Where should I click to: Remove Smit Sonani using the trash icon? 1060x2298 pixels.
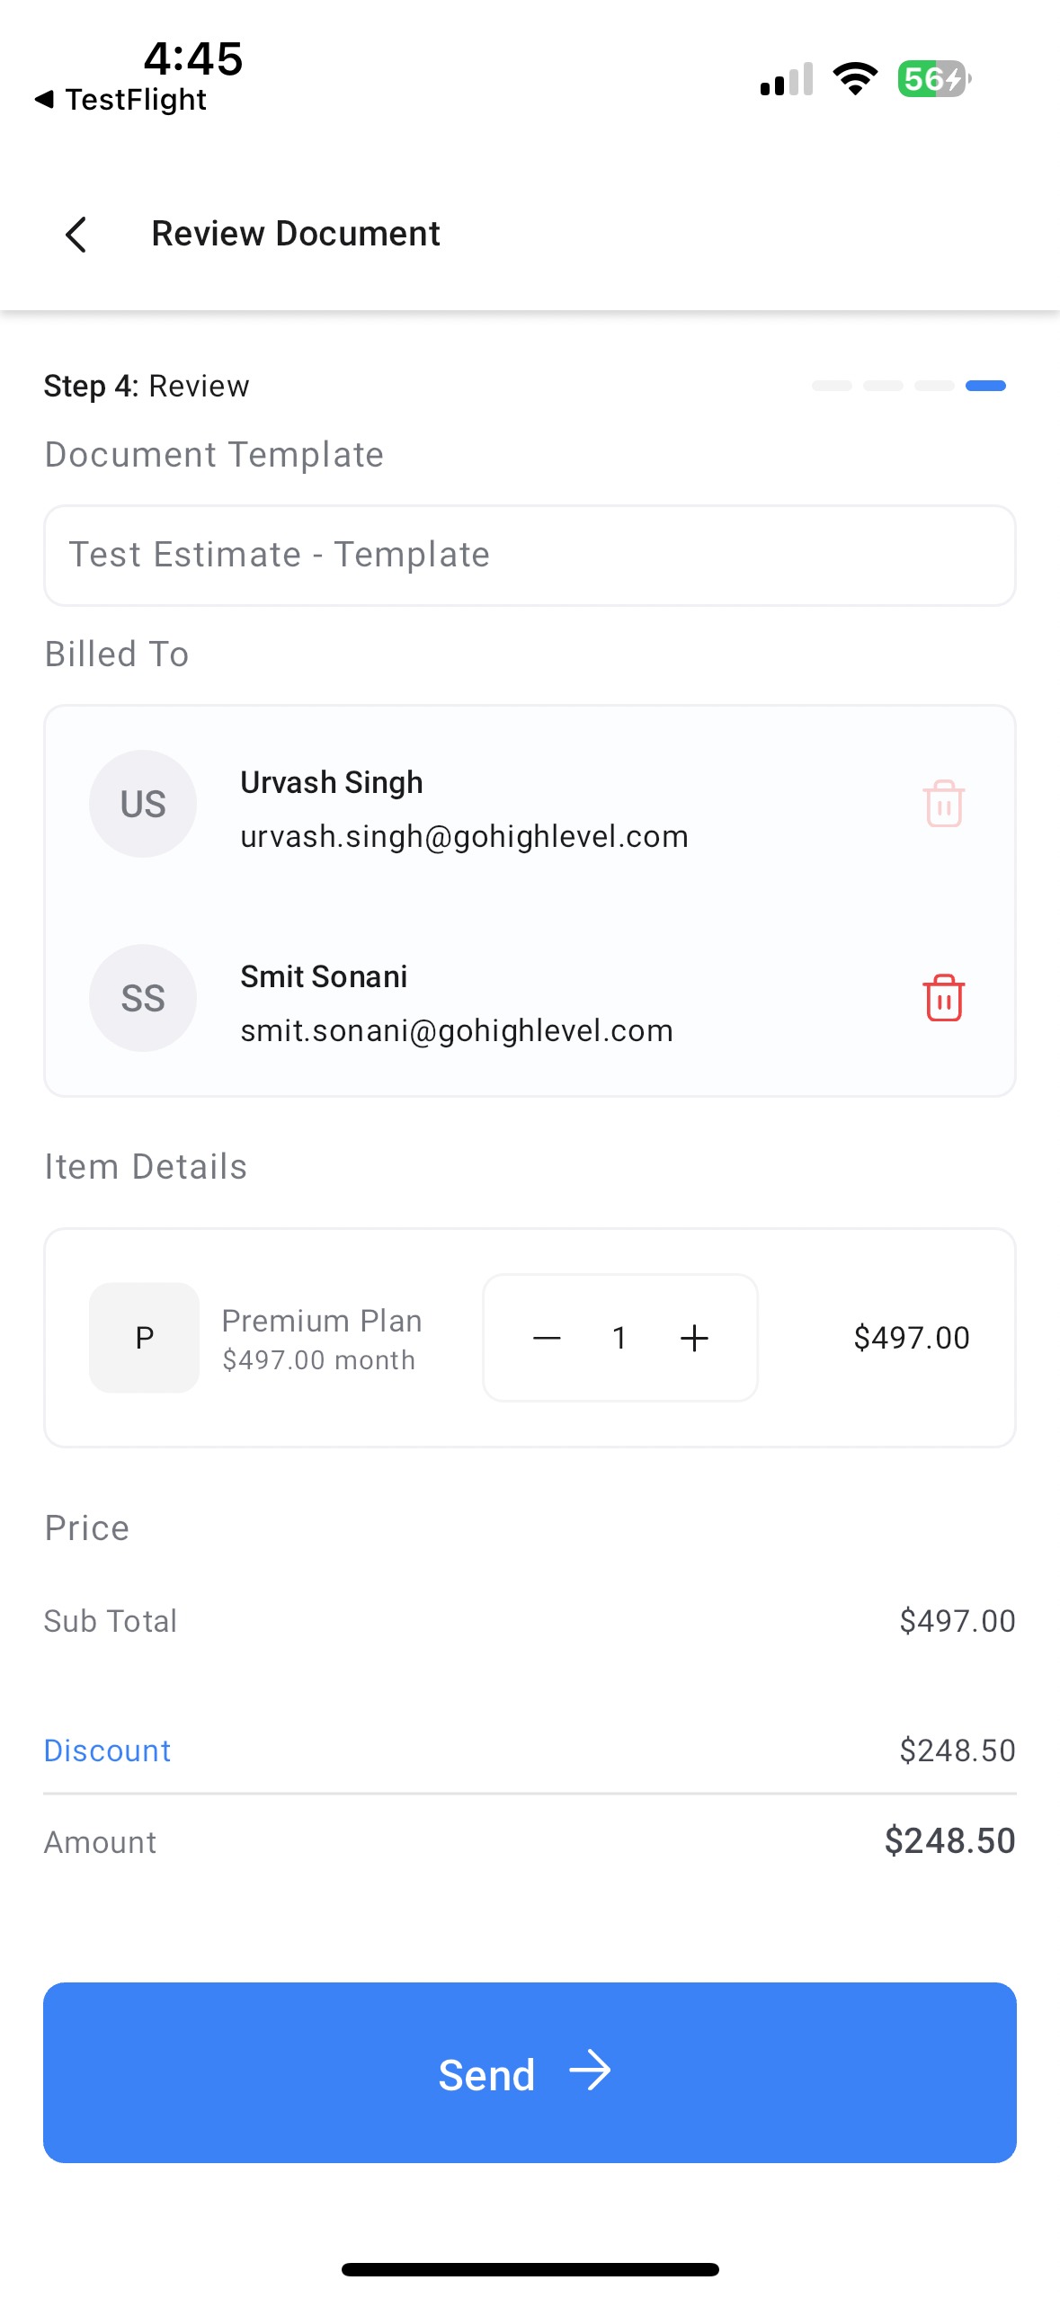coord(943,997)
